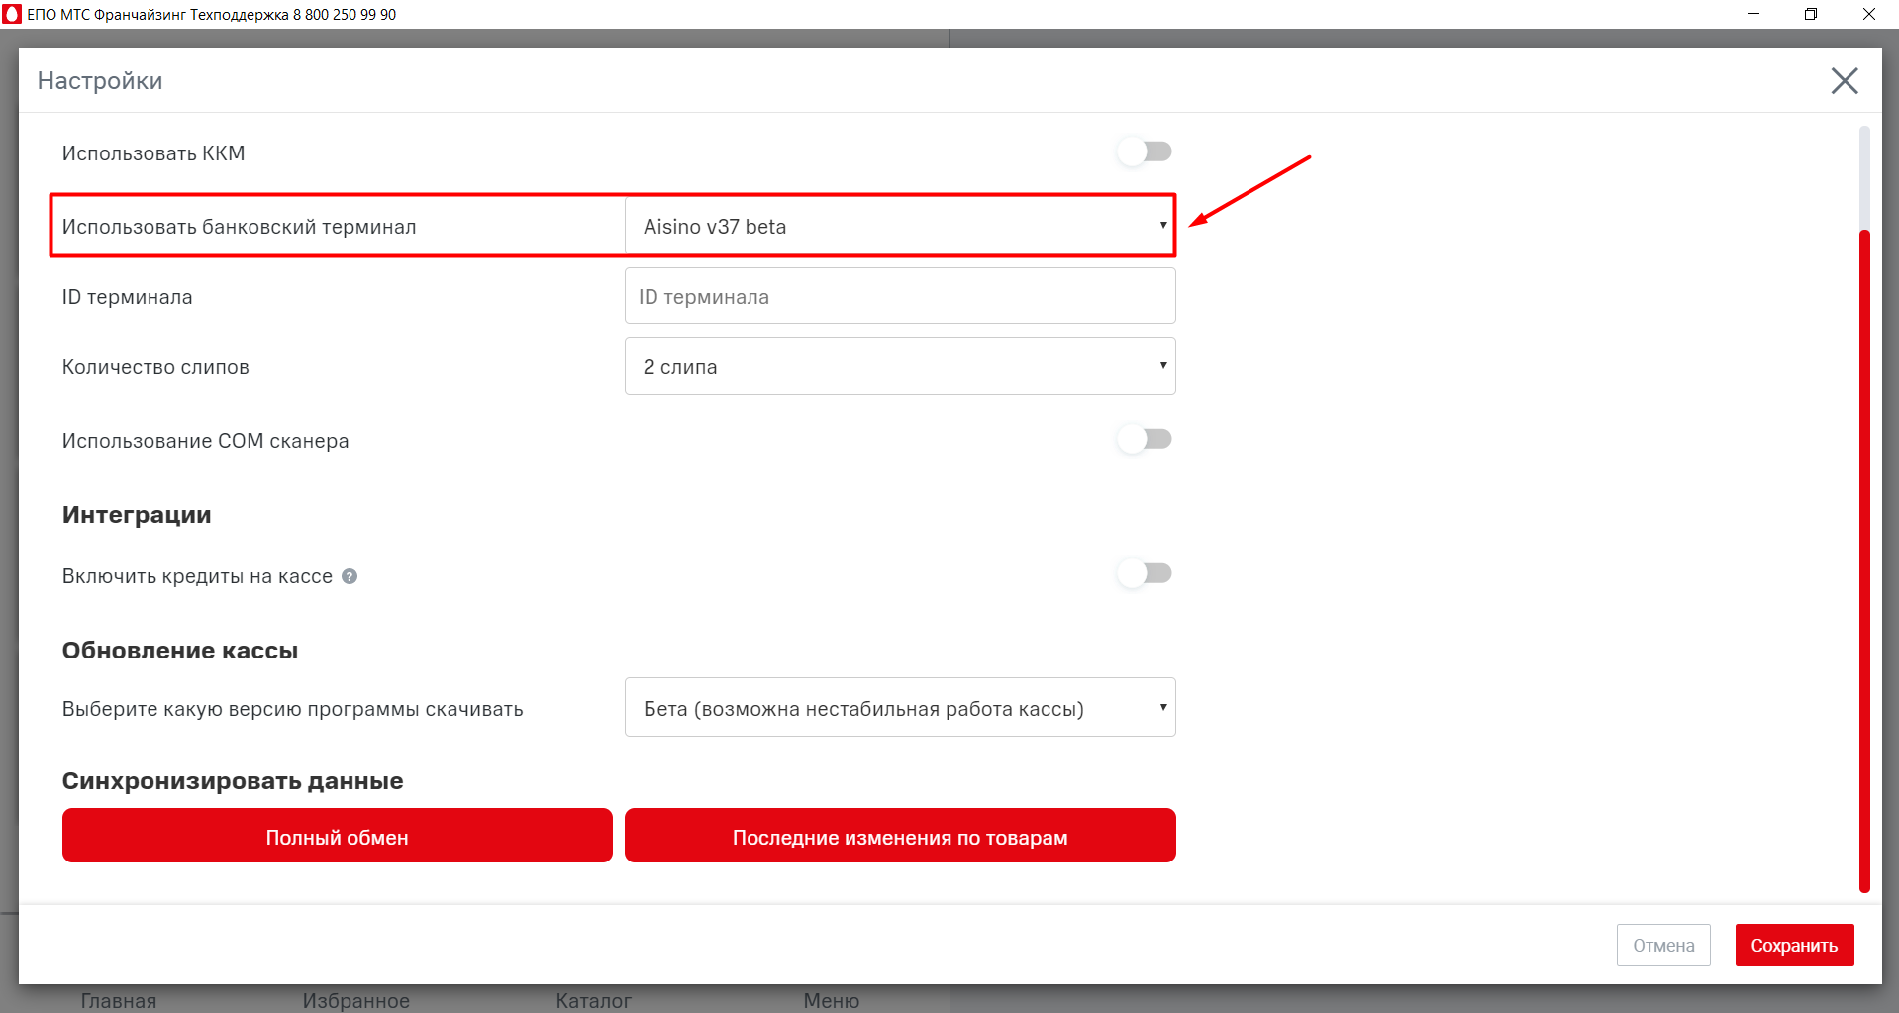The height and width of the screenshot is (1013, 1899).
Task: Open the bank terminal dropdown showing Aisino v37 beta
Action: click(x=900, y=226)
